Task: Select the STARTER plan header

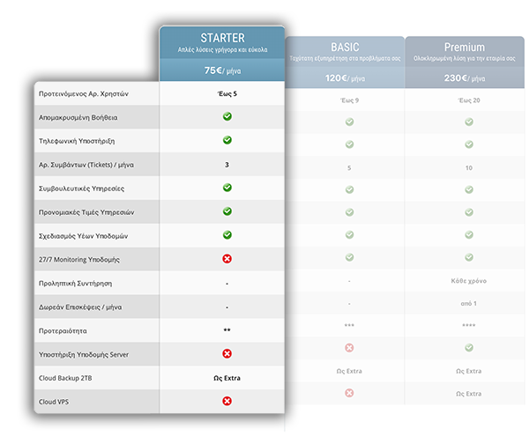Action: coord(222,38)
